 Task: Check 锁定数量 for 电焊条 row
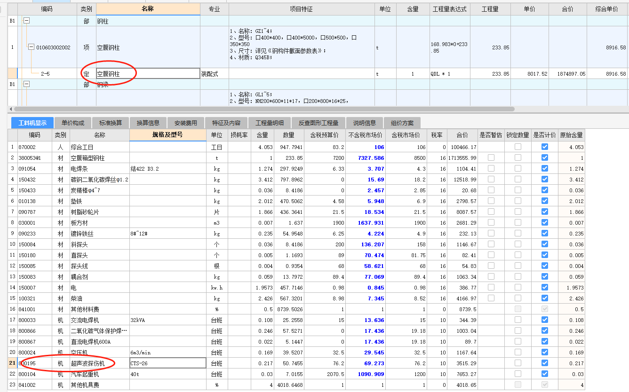(x=518, y=168)
